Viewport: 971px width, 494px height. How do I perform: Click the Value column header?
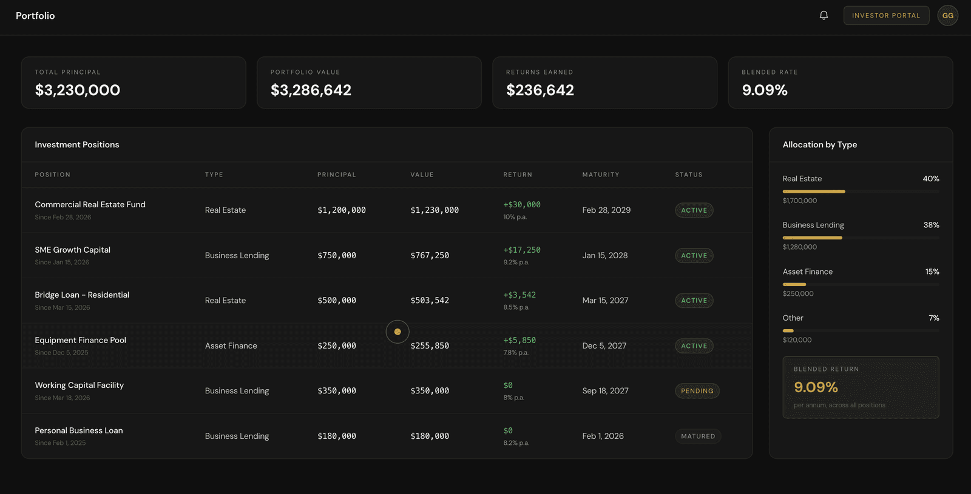(422, 175)
